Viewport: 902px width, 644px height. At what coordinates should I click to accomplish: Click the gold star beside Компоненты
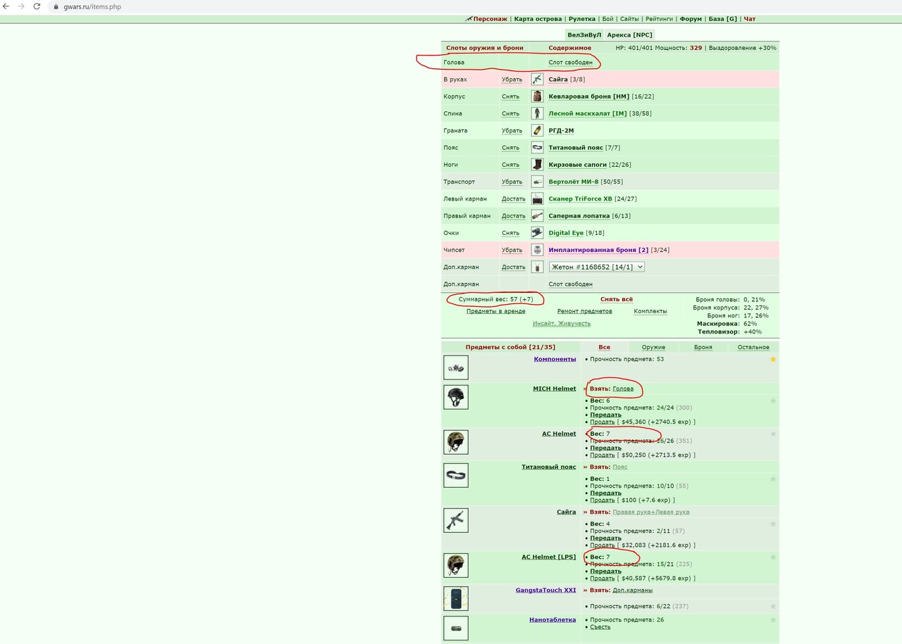tap(773, 360)
